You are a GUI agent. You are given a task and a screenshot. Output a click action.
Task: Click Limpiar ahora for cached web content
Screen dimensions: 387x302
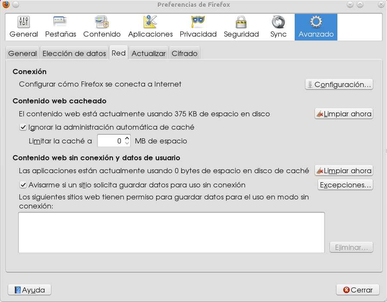click(x=343, y=114)
